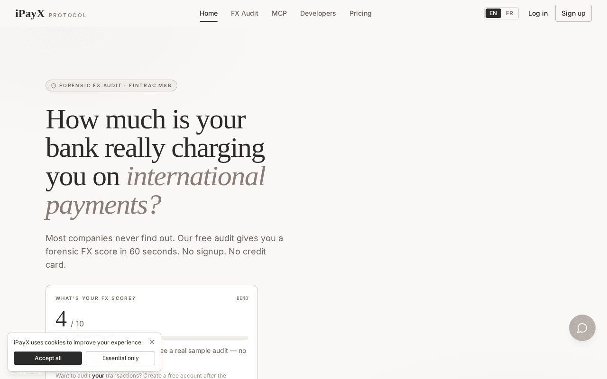Click the FX score progress bar
Image resolution: width=607 pixels, height=379 pixels.
152,338
